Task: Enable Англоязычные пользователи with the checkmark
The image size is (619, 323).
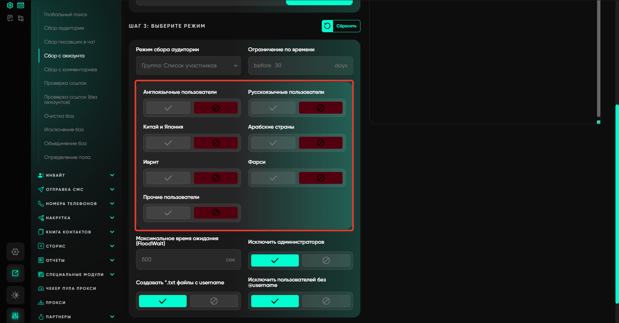Action: coord(168,108)
